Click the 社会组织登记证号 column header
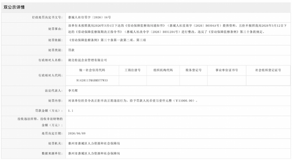 (268, 70)
